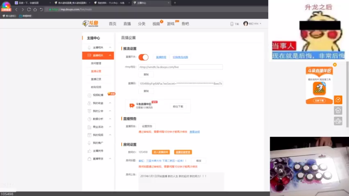Screen dimensions: 349x196
Task: Click the 修改 room title button
Action: (199, 161)
